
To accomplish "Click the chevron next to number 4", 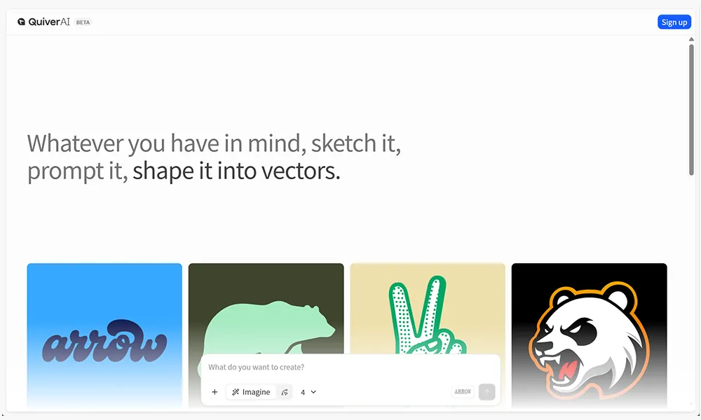I will (x=313, y=392).
